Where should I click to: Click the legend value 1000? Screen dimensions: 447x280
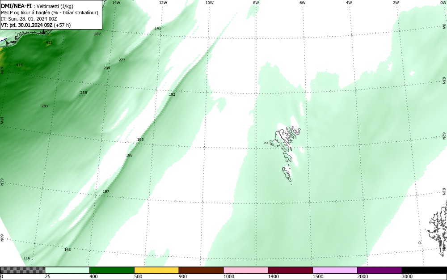click(228, 276)
